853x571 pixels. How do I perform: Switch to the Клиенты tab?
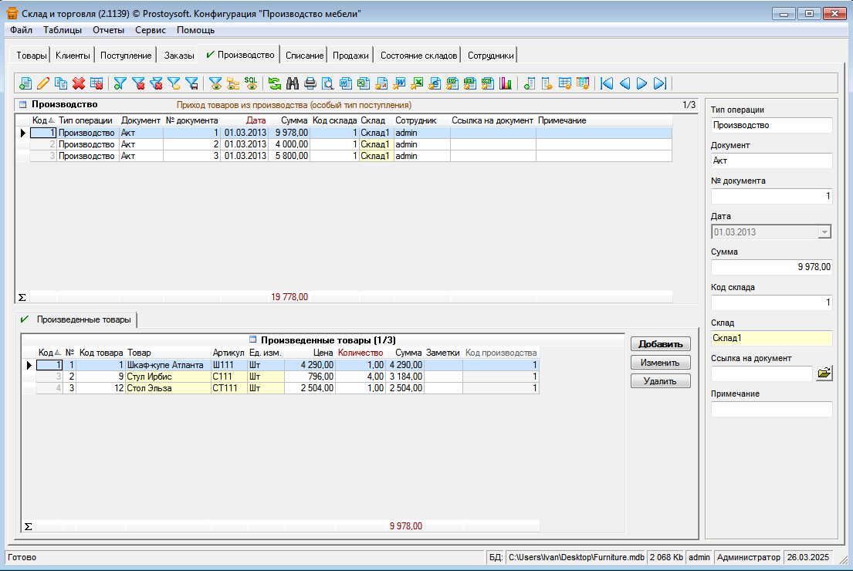(73, 56)
